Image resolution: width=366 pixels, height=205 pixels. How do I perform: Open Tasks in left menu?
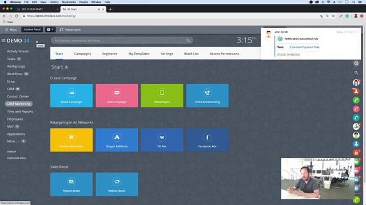[x=11, y=59]
